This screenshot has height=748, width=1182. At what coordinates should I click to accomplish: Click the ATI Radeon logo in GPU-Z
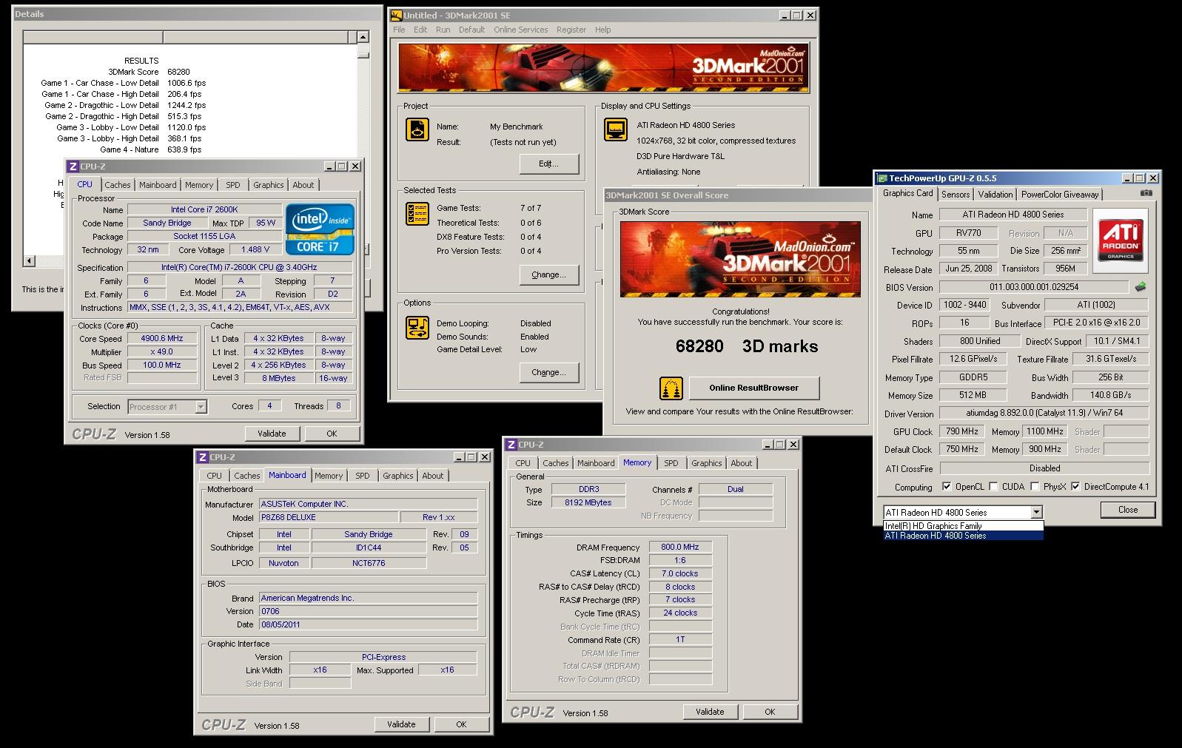[1121, 240]
